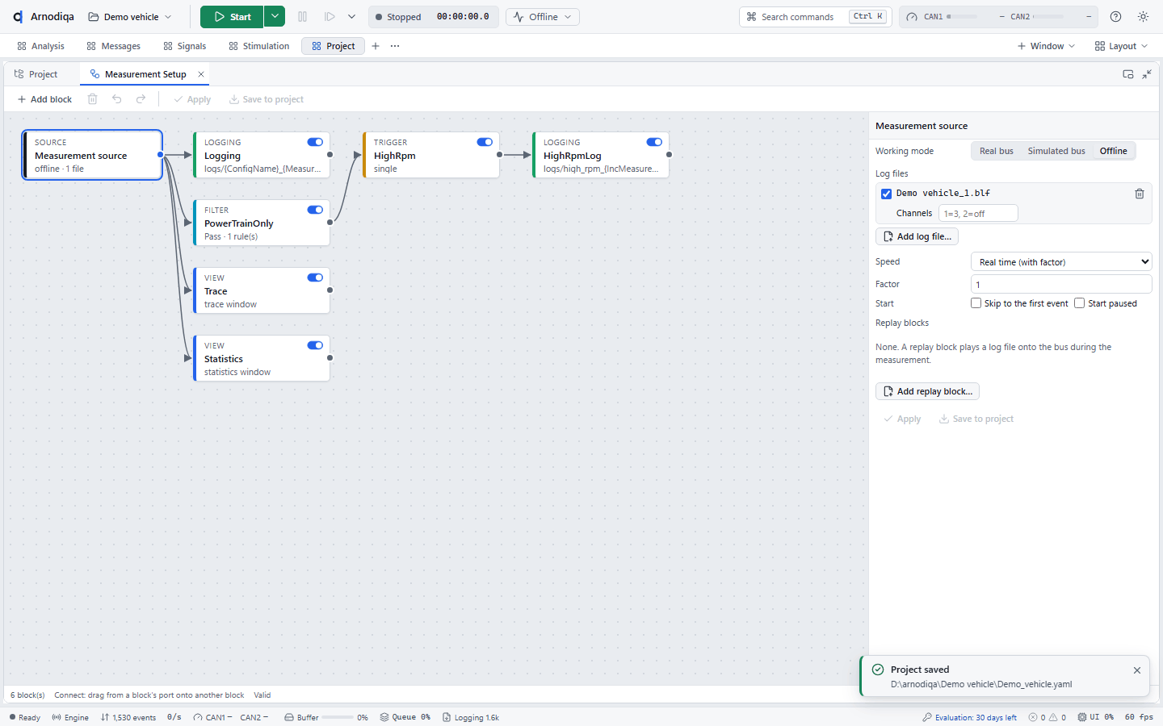Click the Add log file button
This screenshot has width=1163, height=726.
pyautogui.click(x=917, y=236)
